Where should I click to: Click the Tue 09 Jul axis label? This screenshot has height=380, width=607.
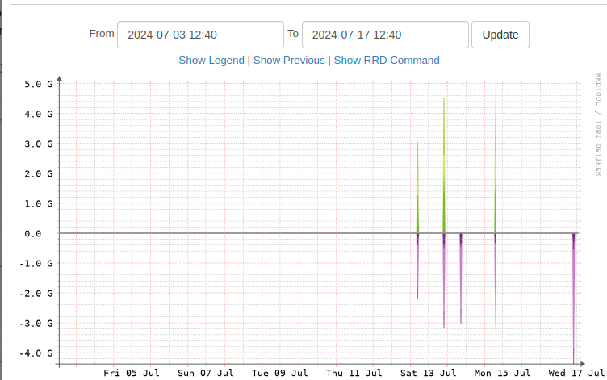pyautogui.click(x=280, y=373)
